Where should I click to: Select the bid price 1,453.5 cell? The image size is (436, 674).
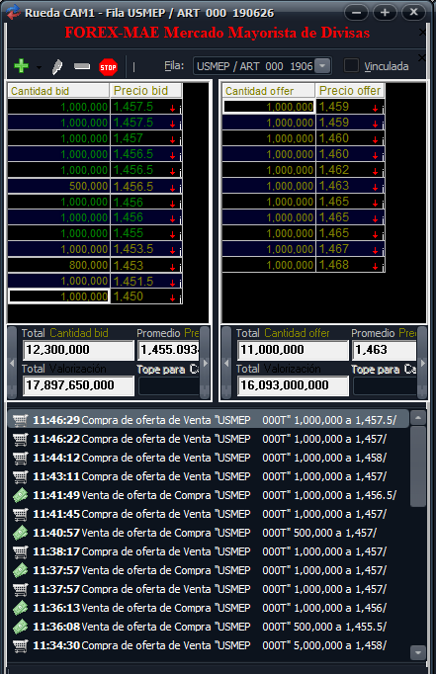146,249
